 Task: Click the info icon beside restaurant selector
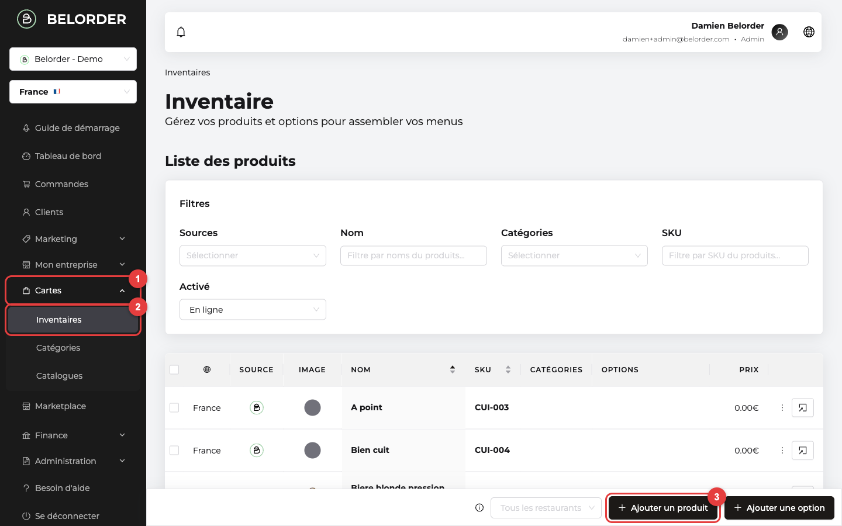479,508
